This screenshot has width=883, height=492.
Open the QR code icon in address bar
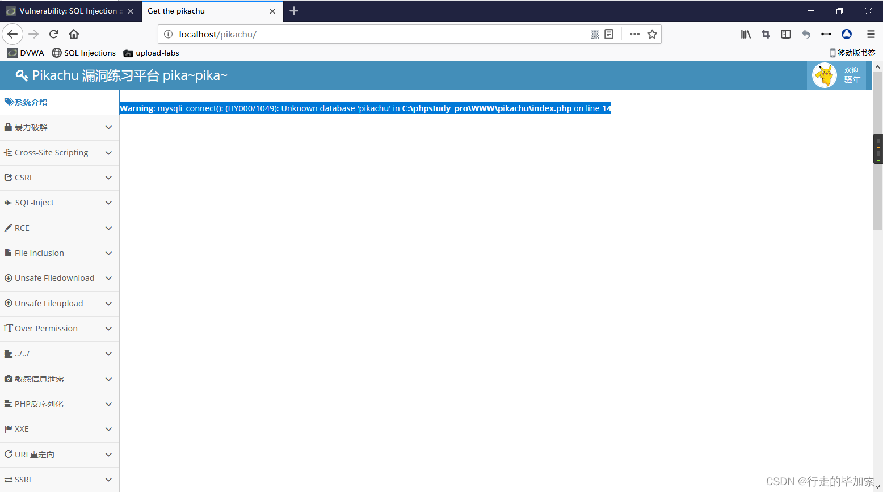pyautogui.click(x=595, y=34)
